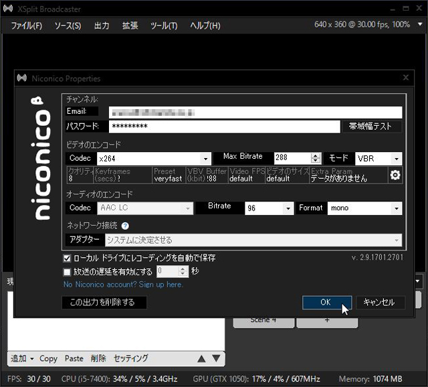Click the CPU (i5-7400) status entry

click(119, 379)
